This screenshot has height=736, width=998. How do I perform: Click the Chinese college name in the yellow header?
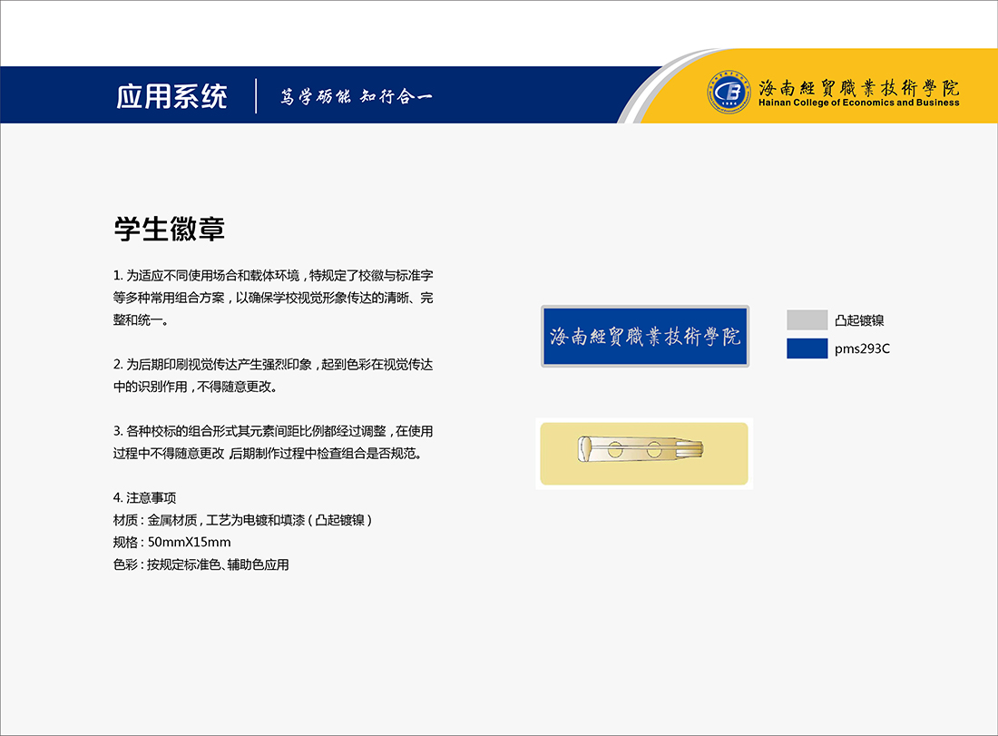pyautogui.click(x=858, y=88)
